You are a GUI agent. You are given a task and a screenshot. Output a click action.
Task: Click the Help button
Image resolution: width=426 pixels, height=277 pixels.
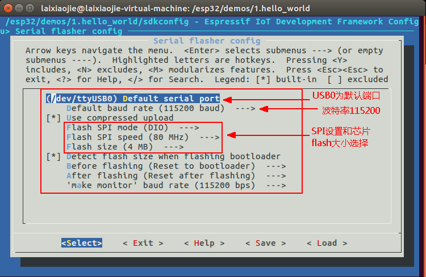pos(204,243)
